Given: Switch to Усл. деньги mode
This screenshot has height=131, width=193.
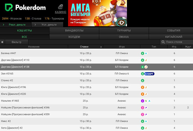Looking at the screenshot, I should pyautogui.click(x=47, y=25).
